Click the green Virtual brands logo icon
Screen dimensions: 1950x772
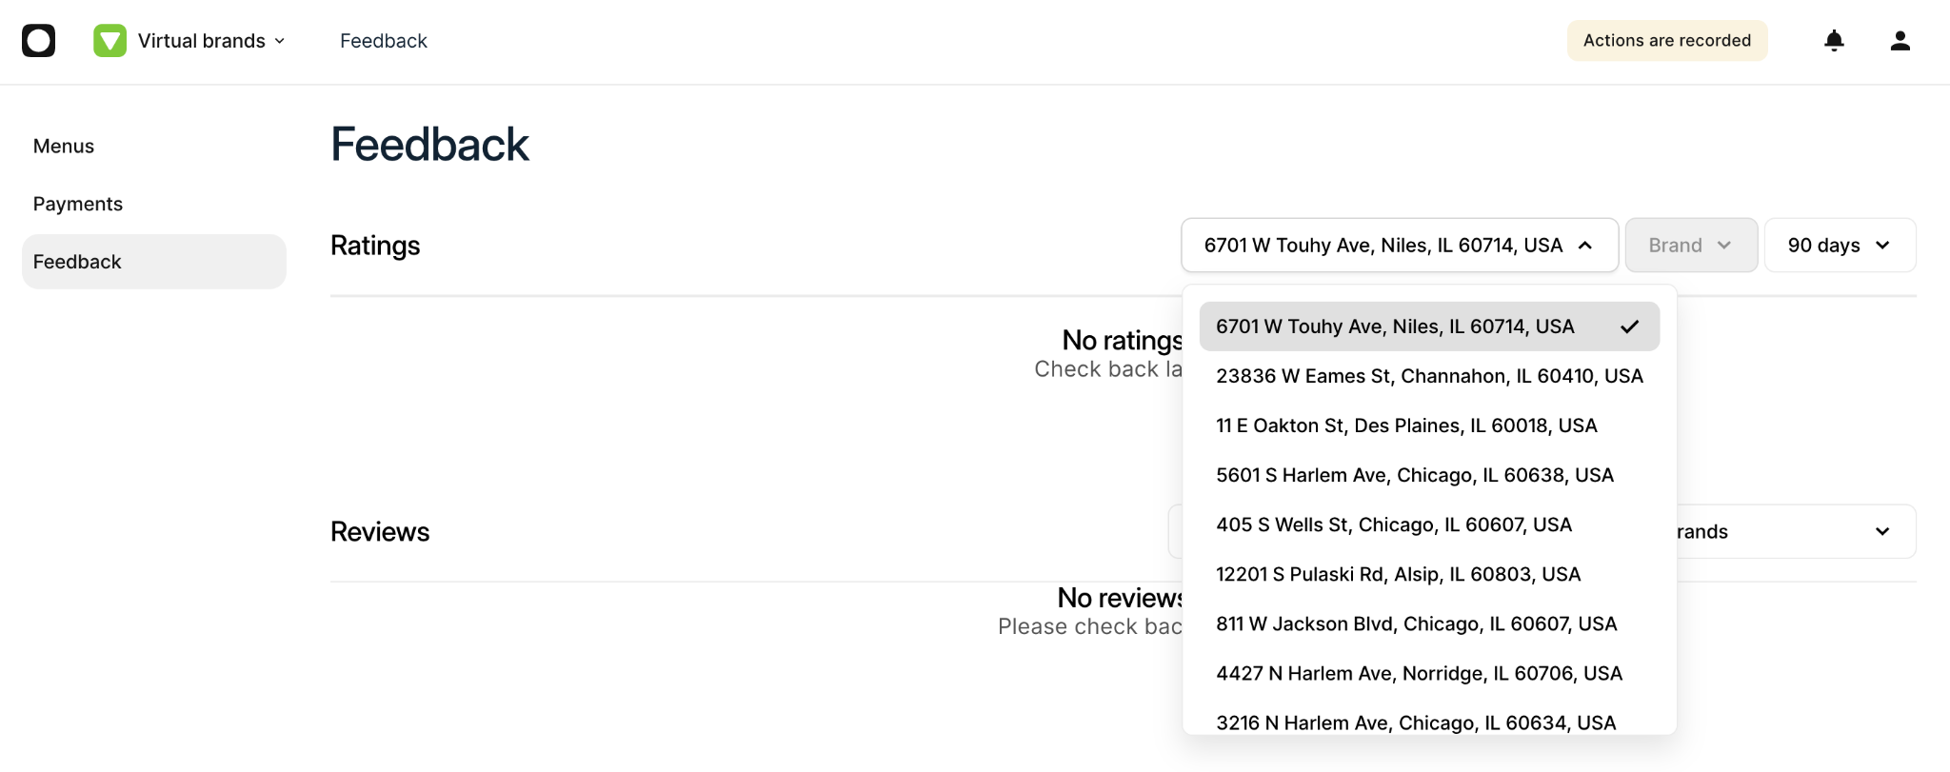click(109, 40)
